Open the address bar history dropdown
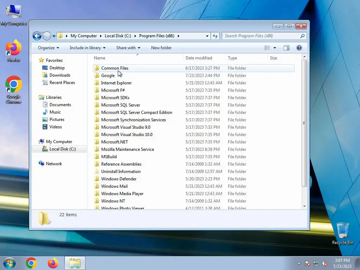 (207, 36)
